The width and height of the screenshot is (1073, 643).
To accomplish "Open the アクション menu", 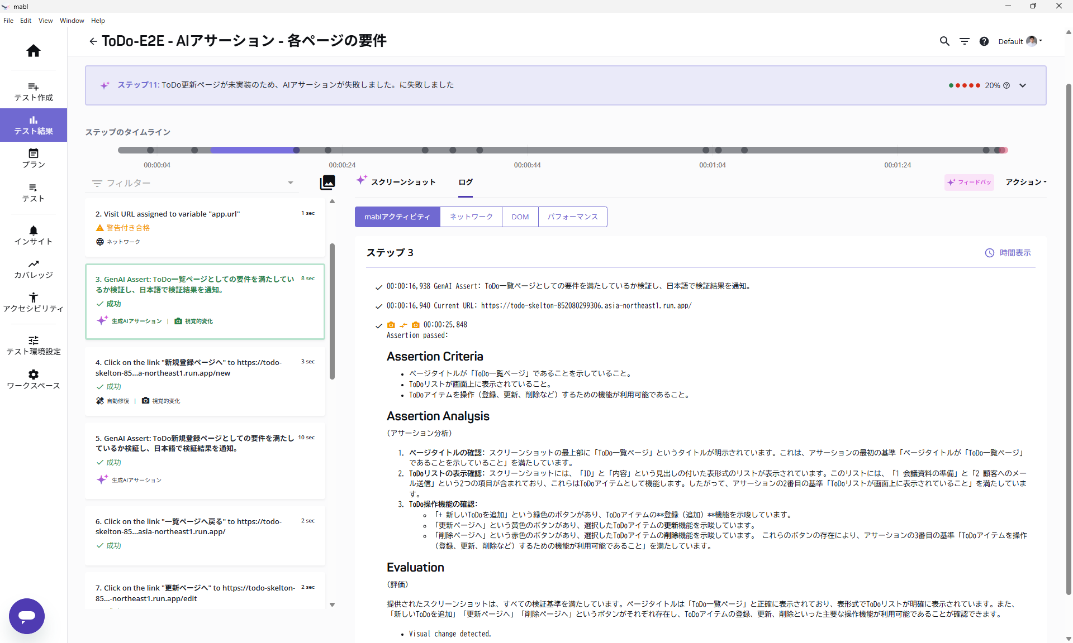I will [1025, 182].
